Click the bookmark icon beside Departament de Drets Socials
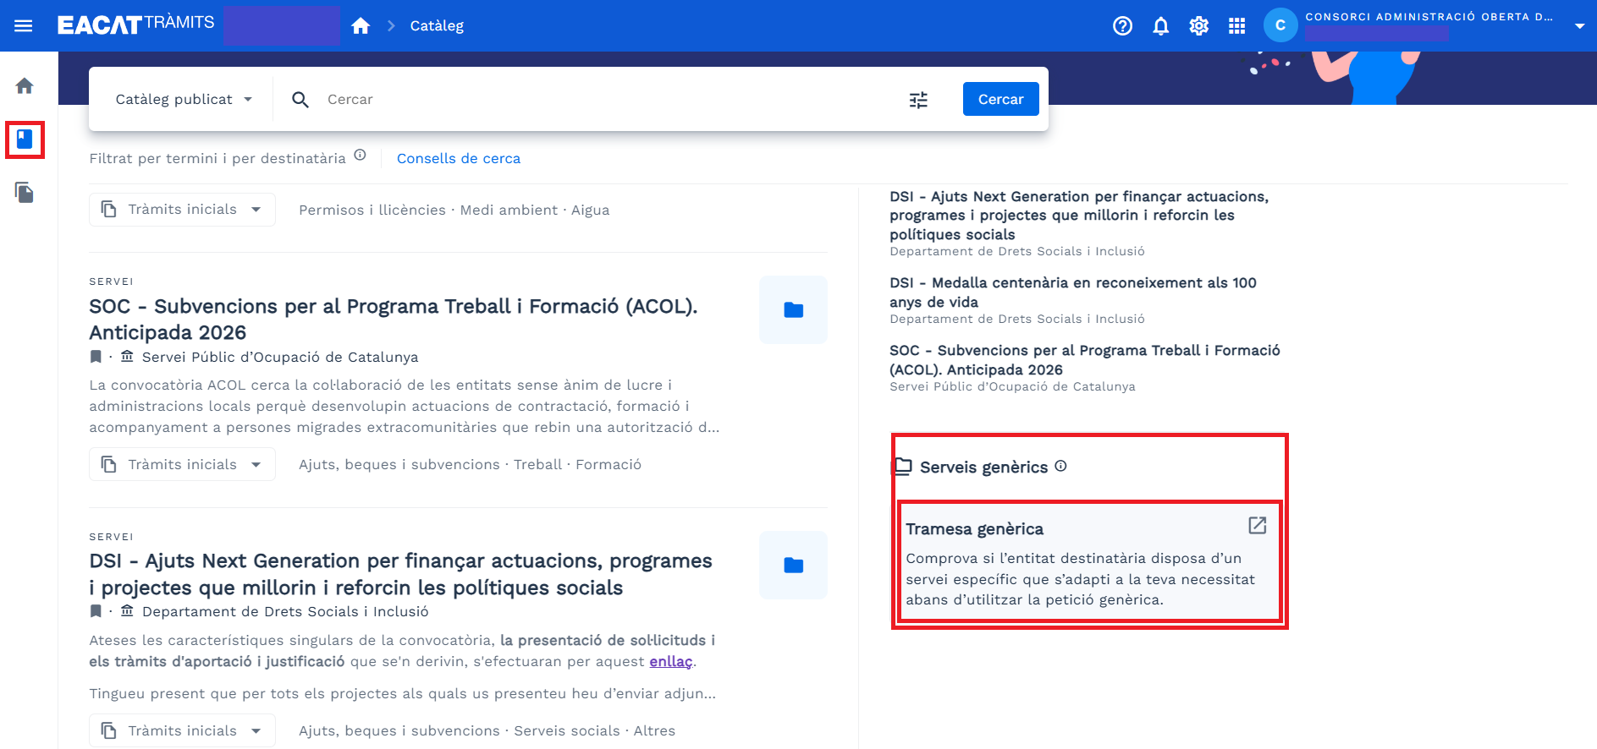This screenshot has height=749, width=1597. point(96,611)
